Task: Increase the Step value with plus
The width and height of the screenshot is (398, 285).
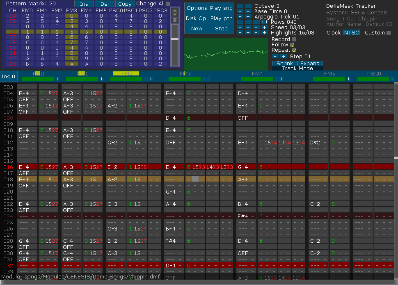Action: 283,56
